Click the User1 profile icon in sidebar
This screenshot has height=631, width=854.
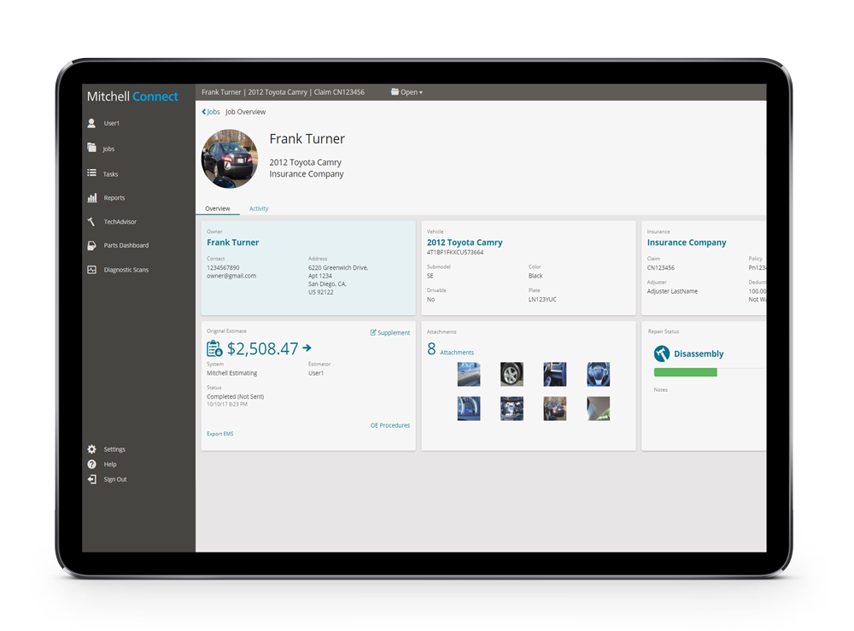coord(91,123)
